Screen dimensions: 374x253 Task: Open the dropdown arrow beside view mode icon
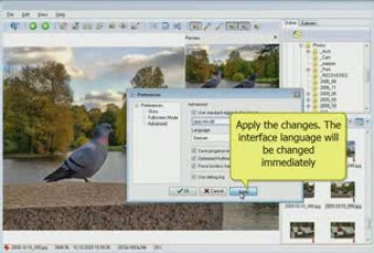(x=368, y=122)
